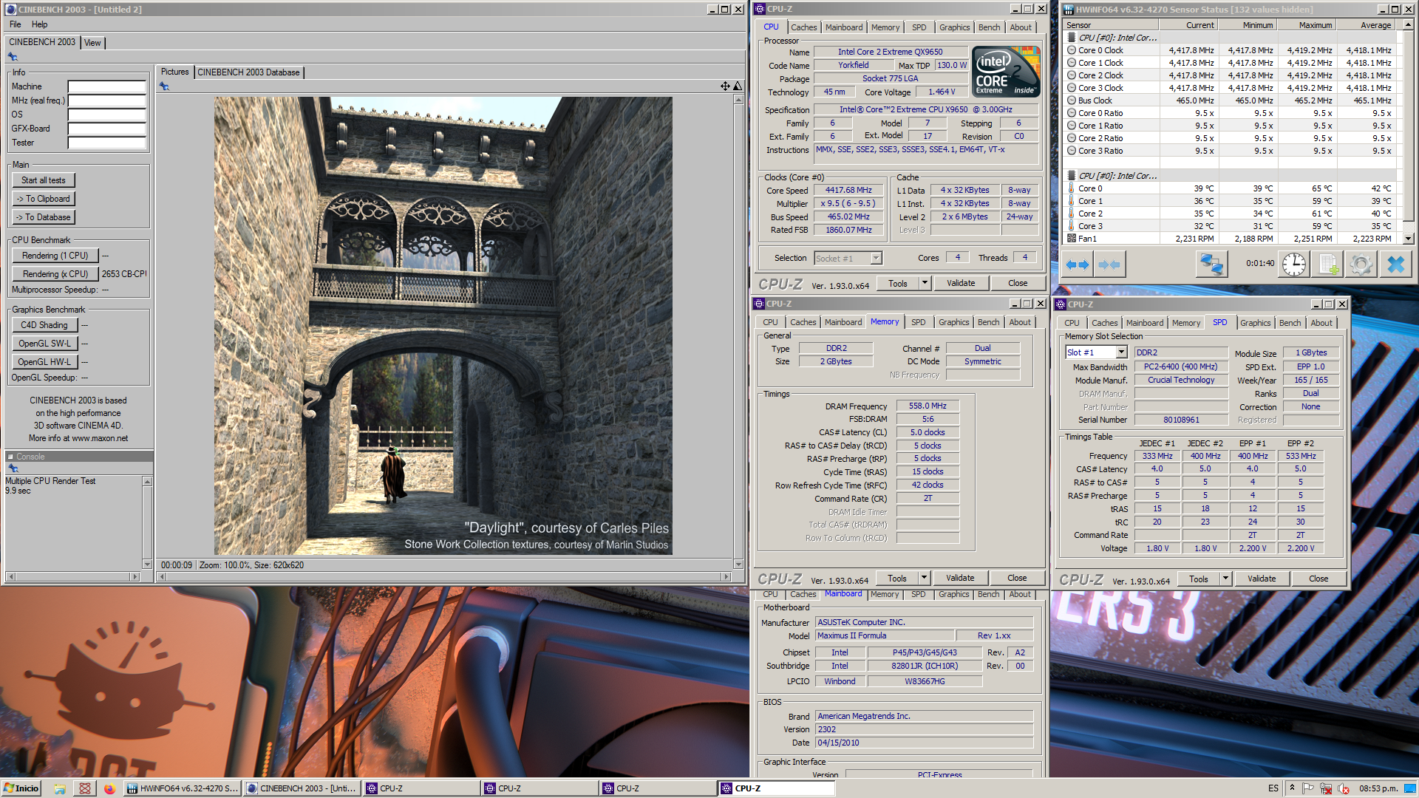Start HWiNFO logging with sheet-plus icon
This screenshot has height=798, width=1419.
pos(1328,265)
